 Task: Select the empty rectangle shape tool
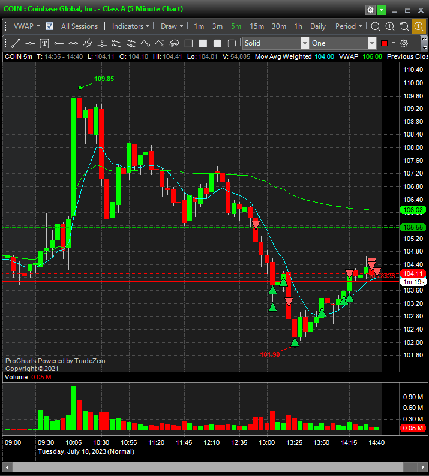(x=188, y=43)
